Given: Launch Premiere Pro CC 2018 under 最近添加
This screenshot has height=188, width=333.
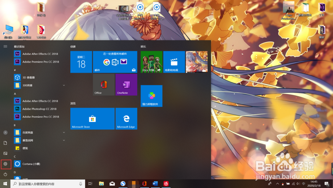Looking at the screenshot, I should click(40, 62).
